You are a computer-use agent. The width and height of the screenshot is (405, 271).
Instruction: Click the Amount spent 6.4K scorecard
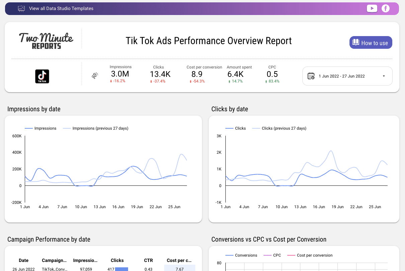coord(239,74)
